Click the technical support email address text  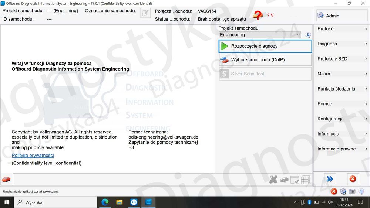pyautogui.click(x=163, y=137)
